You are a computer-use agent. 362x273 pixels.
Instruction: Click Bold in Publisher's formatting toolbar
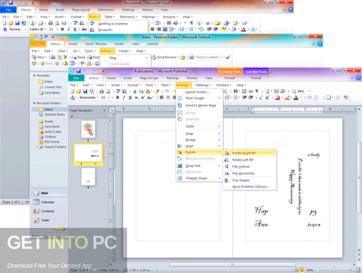point(118,97)
